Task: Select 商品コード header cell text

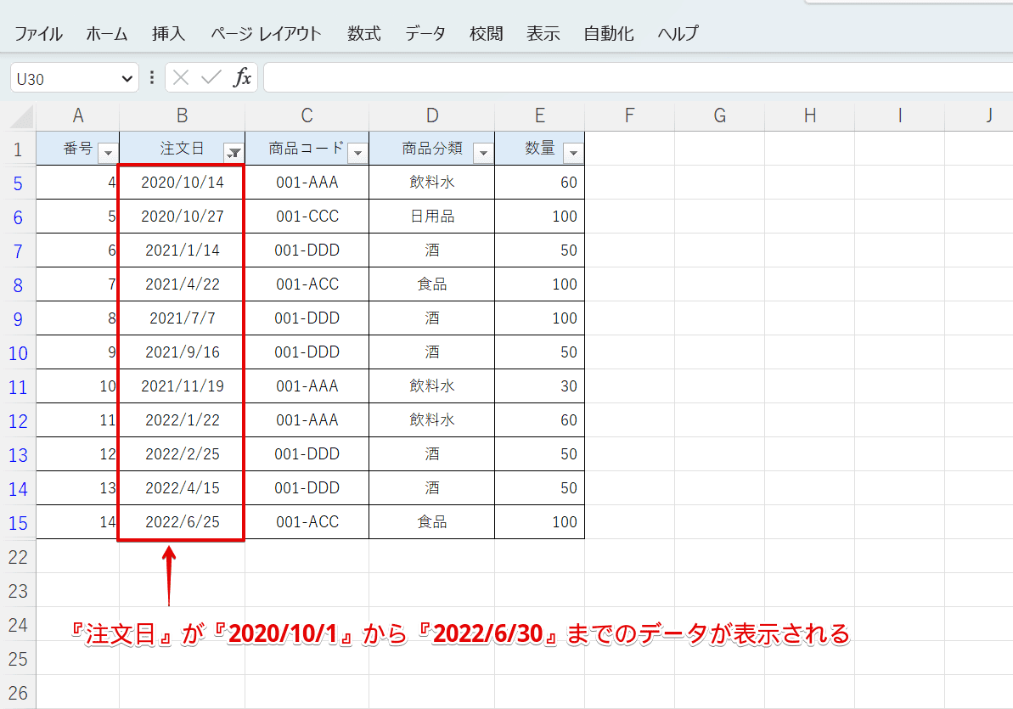Action: click(307, 149)
